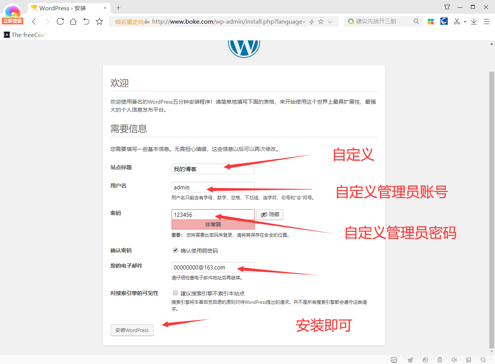Click the 域名重定向 label in address bar
495x364 pixels.
click(129, 22)
